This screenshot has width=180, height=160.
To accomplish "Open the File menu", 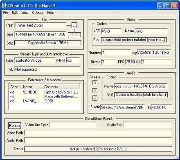I will click(6, 13).
